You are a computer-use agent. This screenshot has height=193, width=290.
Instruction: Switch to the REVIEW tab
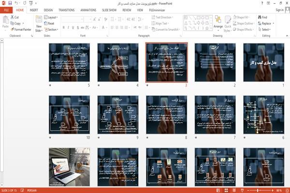[x=127, y=10]
